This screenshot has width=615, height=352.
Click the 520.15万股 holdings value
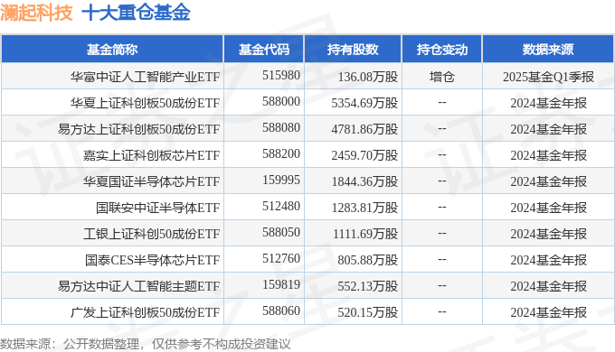pyautogui.click(x=368, y=312)
